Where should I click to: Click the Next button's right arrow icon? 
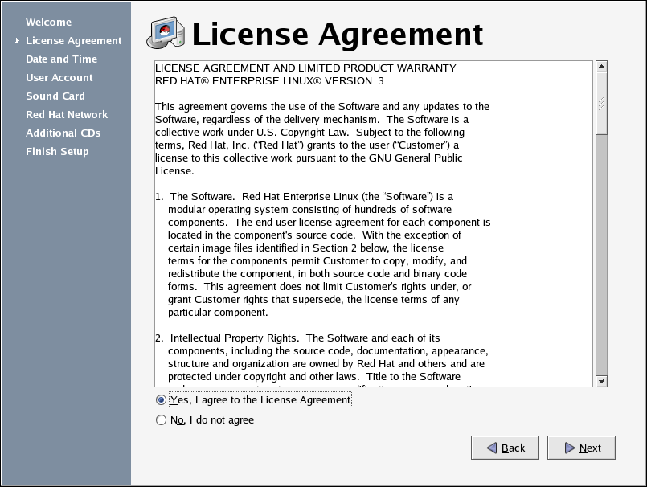tap(569, 448)
